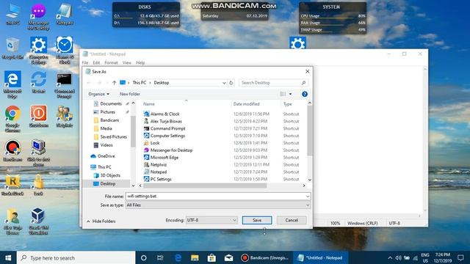Collapse folders with Hide Folders

(101, 221)
